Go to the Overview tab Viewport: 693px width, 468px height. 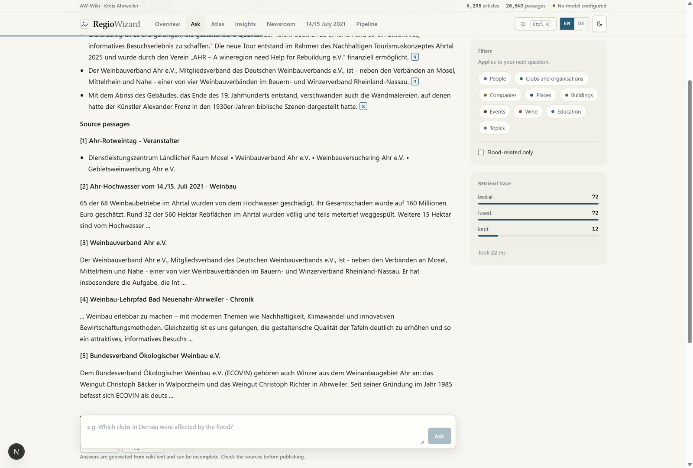(x=167, y=24)
